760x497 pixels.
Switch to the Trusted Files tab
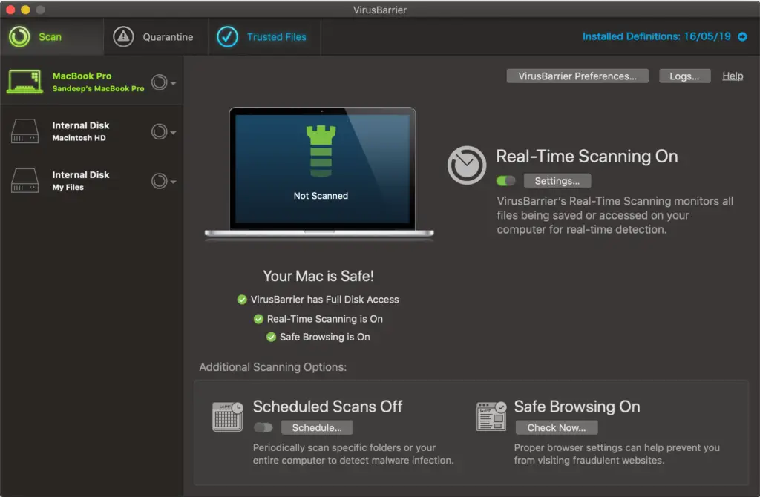[264, 37]
